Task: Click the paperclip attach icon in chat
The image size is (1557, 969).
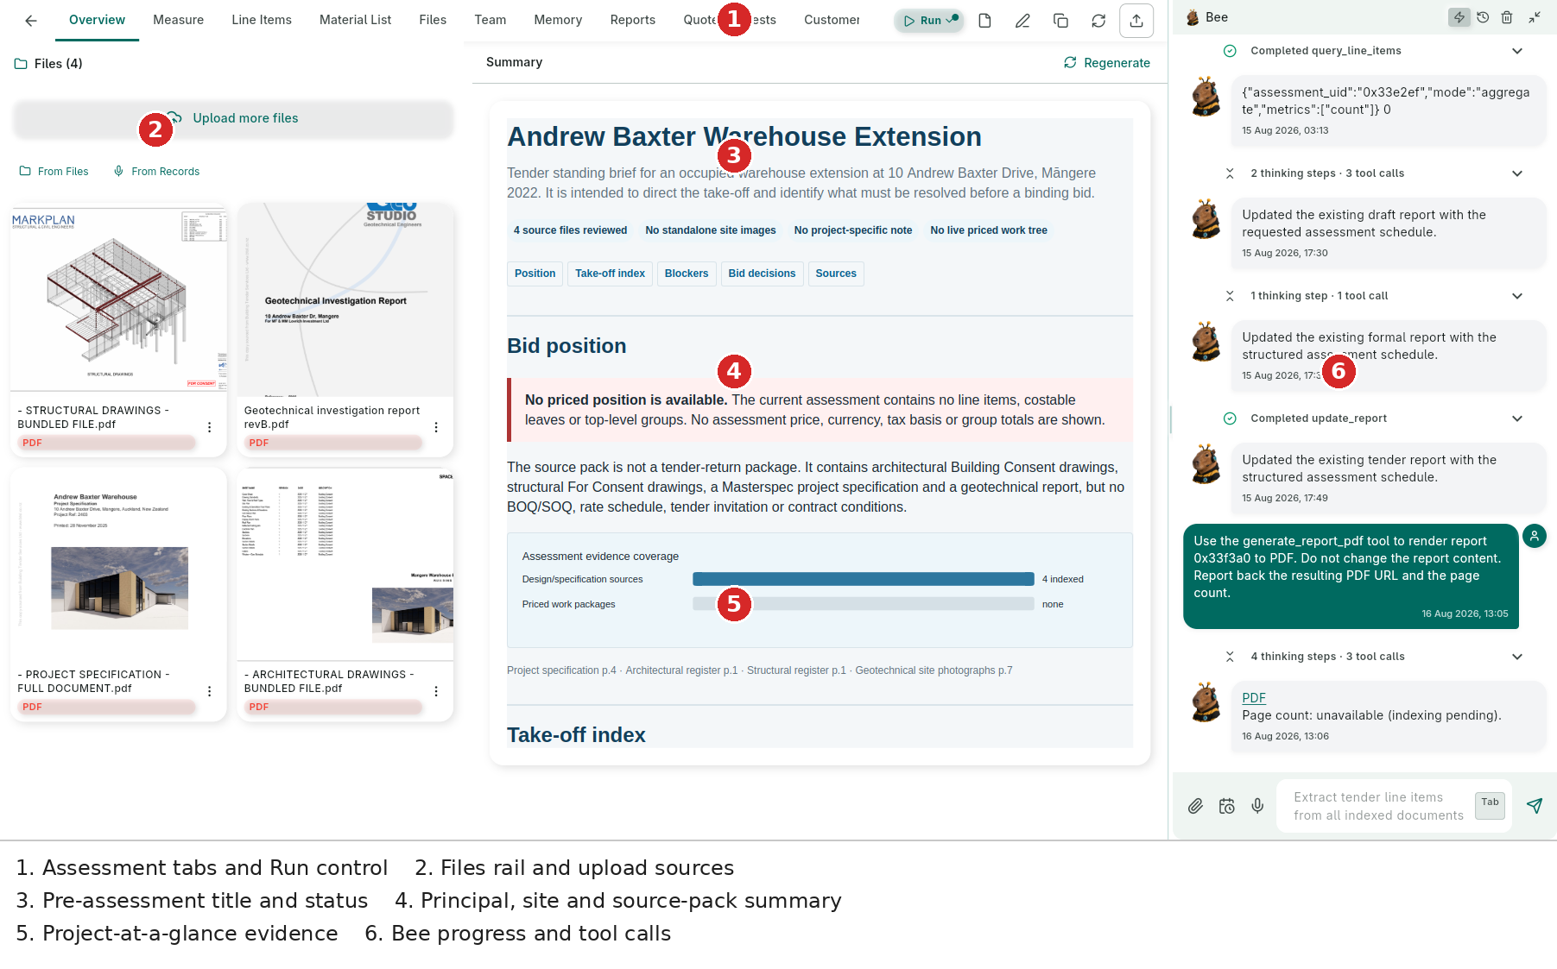Action: (x=1195, y=806)
